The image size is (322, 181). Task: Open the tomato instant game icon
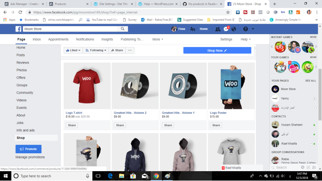tap(280, 47)
